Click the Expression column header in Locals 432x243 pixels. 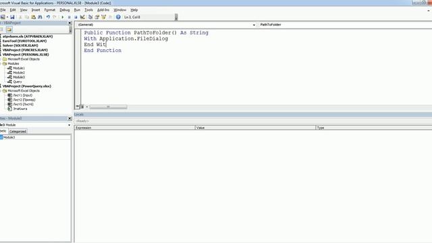point(134,128)
